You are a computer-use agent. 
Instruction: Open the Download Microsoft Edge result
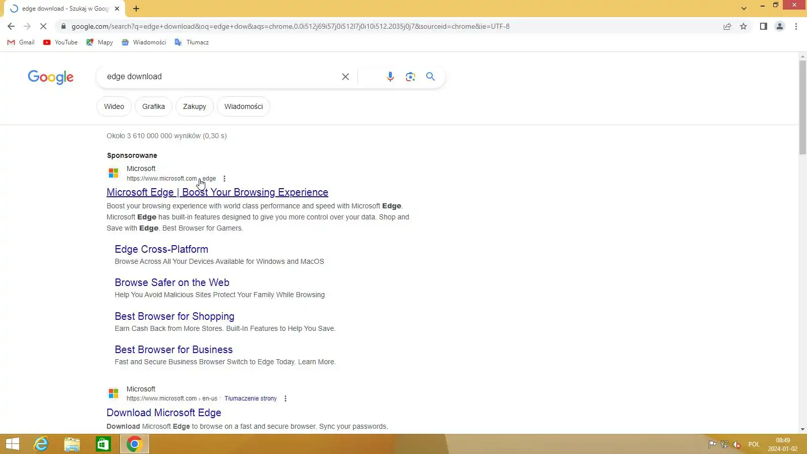(164, 413)
